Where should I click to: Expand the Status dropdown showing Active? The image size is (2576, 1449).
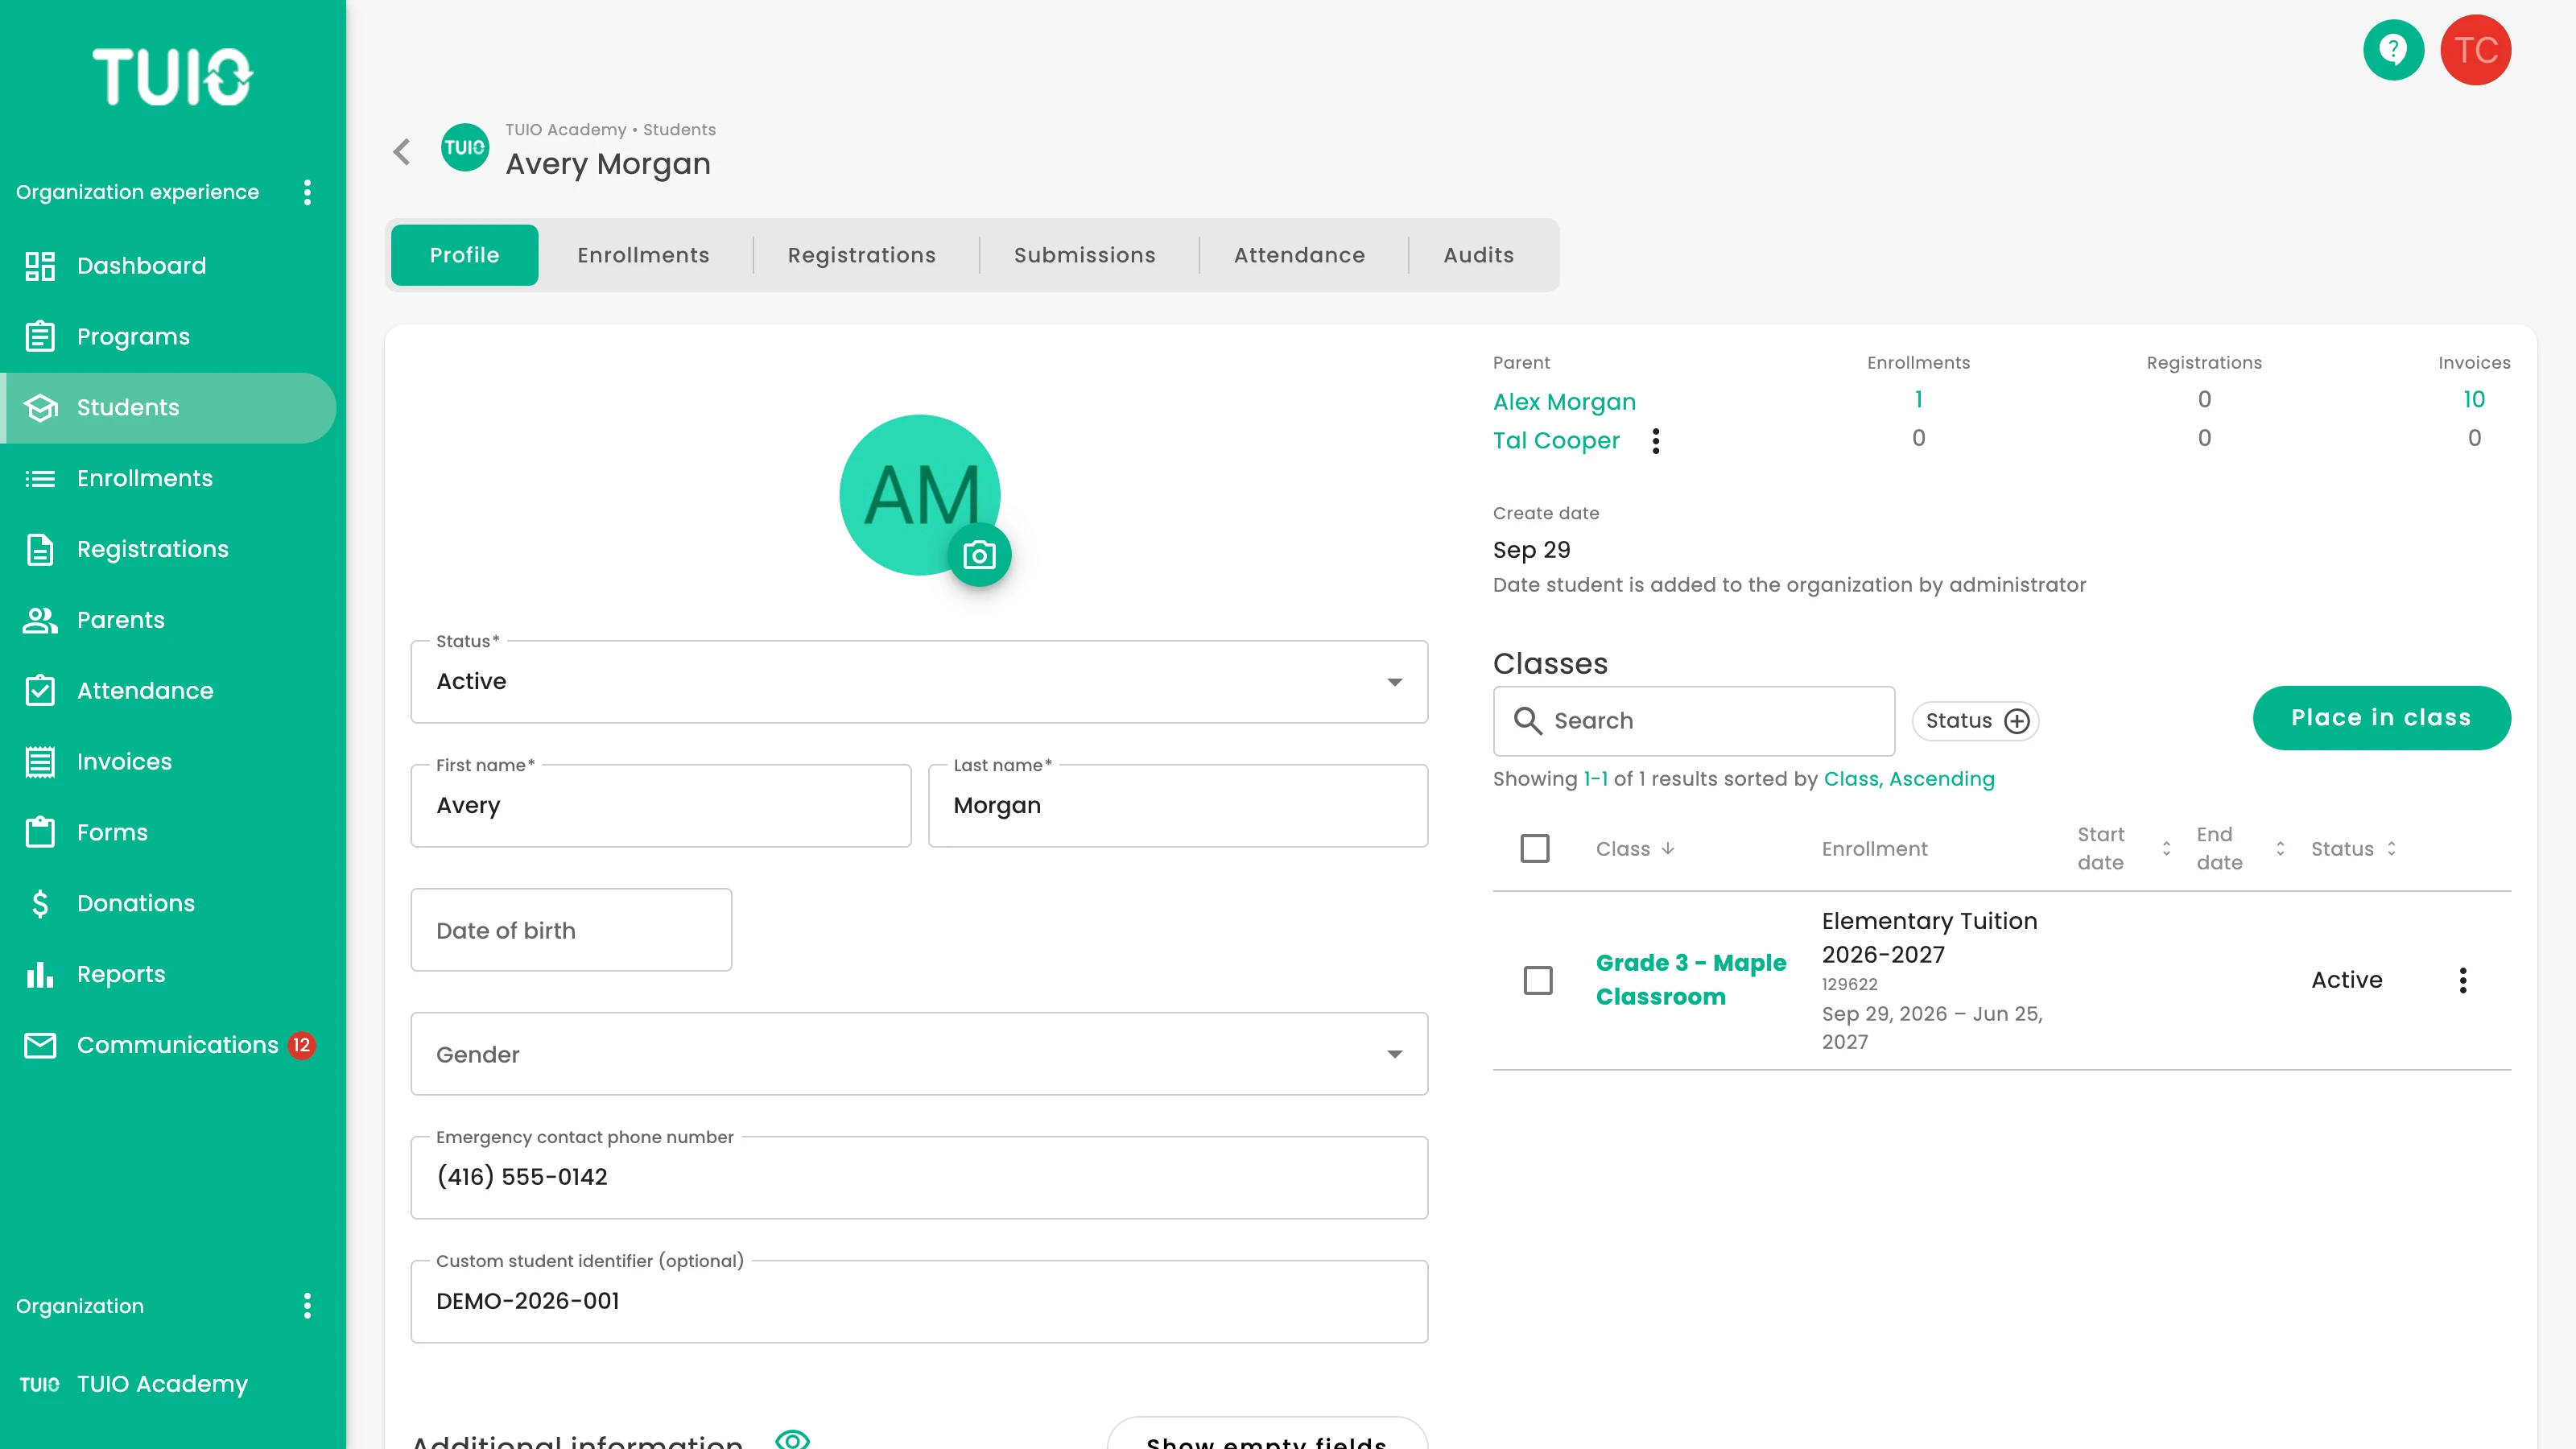pos(919,682)
